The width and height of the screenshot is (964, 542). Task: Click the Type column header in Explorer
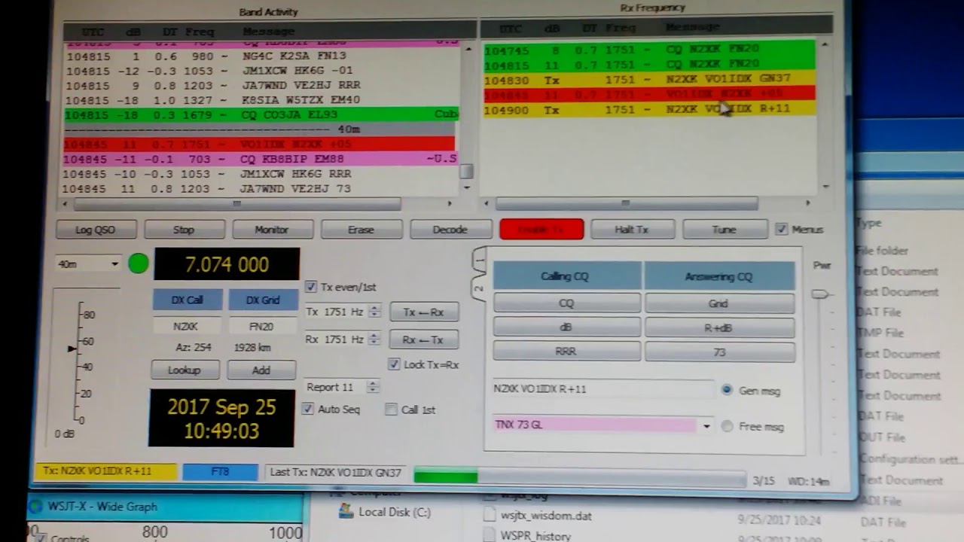[x=868, y=223]
